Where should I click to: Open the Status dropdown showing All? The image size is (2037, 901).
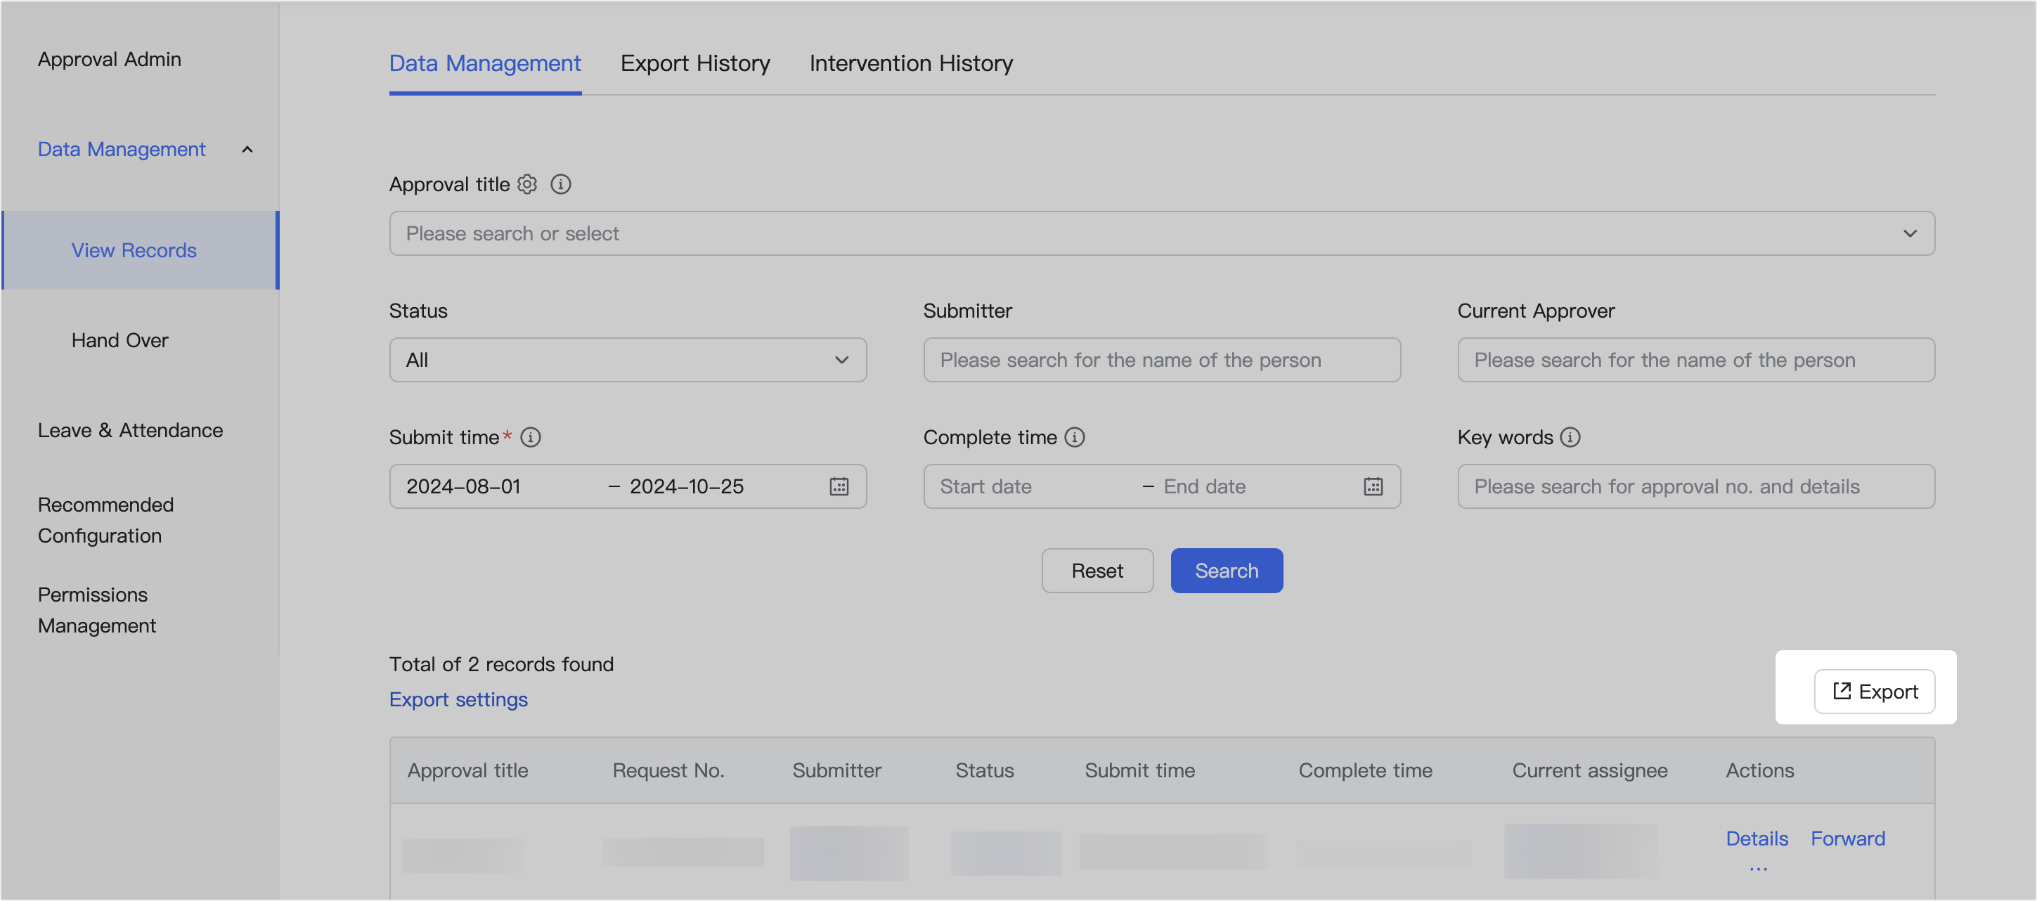(x=627, y=360)
